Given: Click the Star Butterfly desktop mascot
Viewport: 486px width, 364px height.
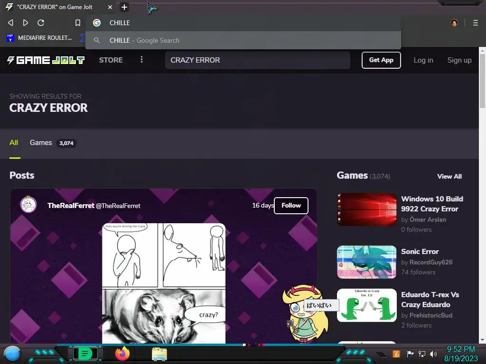Looking at the screenshot, I should click(306, 314).
